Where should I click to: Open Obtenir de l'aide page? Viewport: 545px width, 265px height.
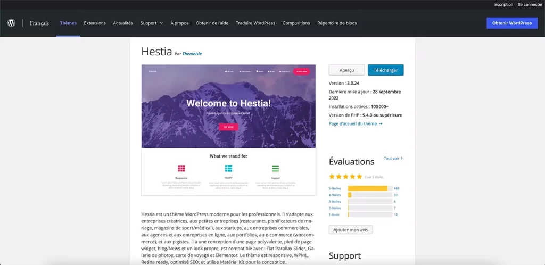(212, 23)
